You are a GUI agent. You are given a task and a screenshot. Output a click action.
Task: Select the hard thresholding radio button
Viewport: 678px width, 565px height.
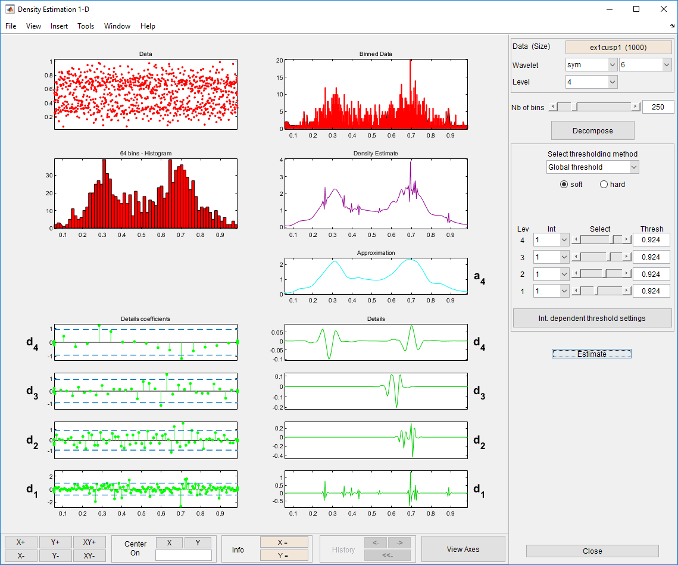604,185
